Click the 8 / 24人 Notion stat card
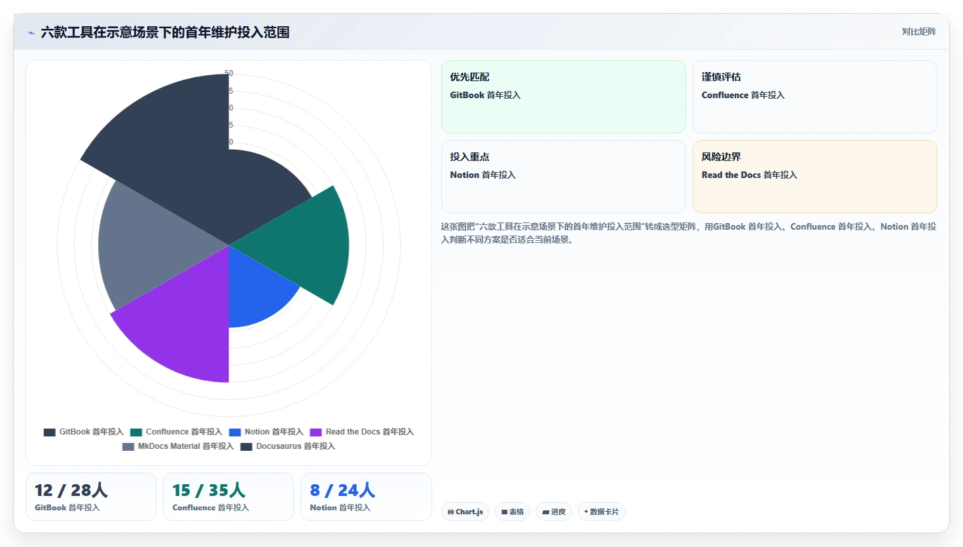963x547 pixels. click(x=366, y=497)
